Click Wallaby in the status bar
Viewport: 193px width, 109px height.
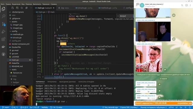coord(45,107)
